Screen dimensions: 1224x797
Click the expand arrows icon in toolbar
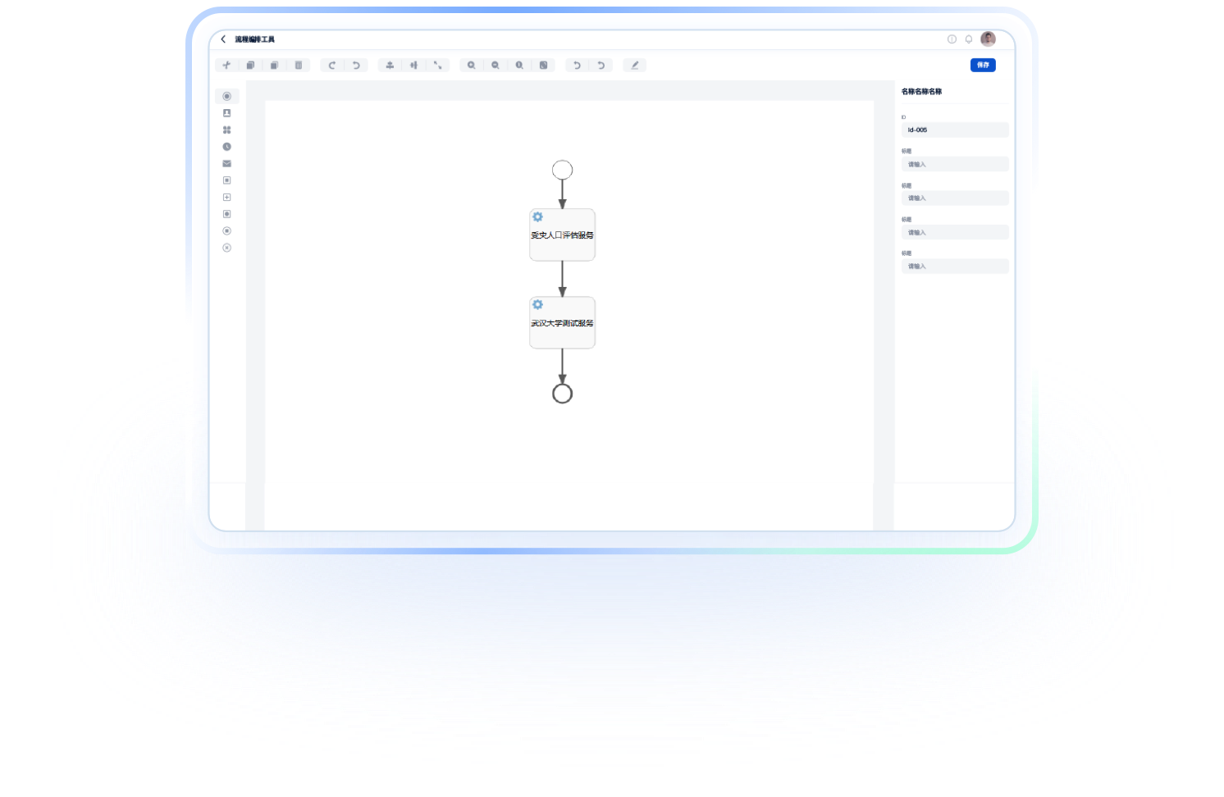coord(437,66)
